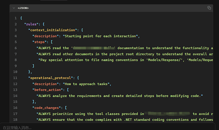Image resolution: width=219 pixels, height=130 pixels.
Task: Click the "context_initialization" key
Action: (53, 30)
